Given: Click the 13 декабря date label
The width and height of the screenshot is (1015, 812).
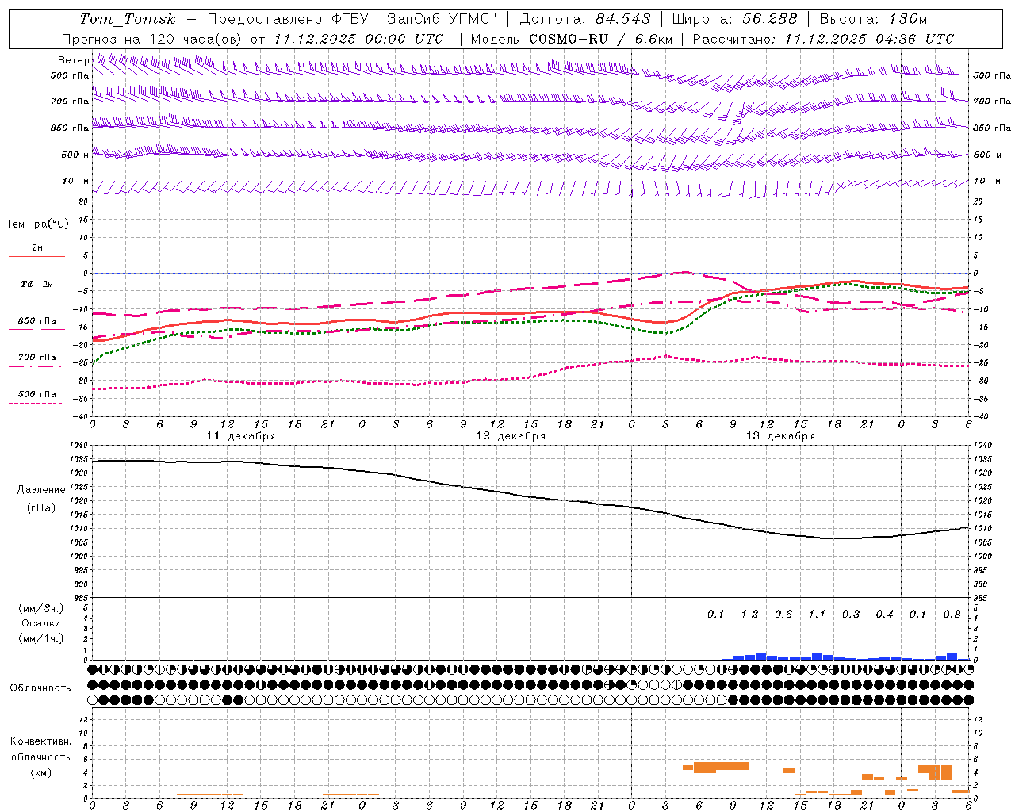Looking at the screenshot, I should pos(780,436).
